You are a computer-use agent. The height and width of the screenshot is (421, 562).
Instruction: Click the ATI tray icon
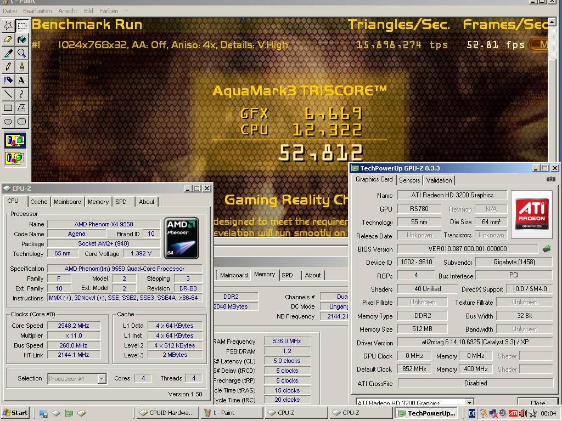pos(513,413)
